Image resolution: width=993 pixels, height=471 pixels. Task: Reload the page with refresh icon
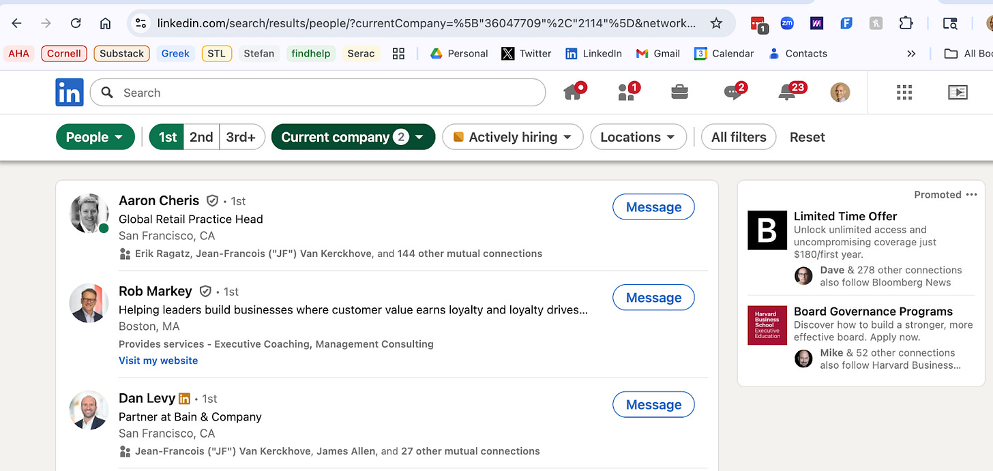(76, 23)
